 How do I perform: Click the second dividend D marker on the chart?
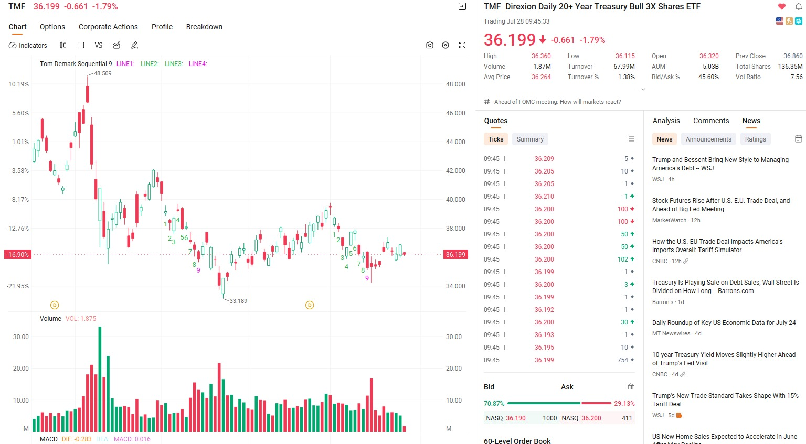310,305
